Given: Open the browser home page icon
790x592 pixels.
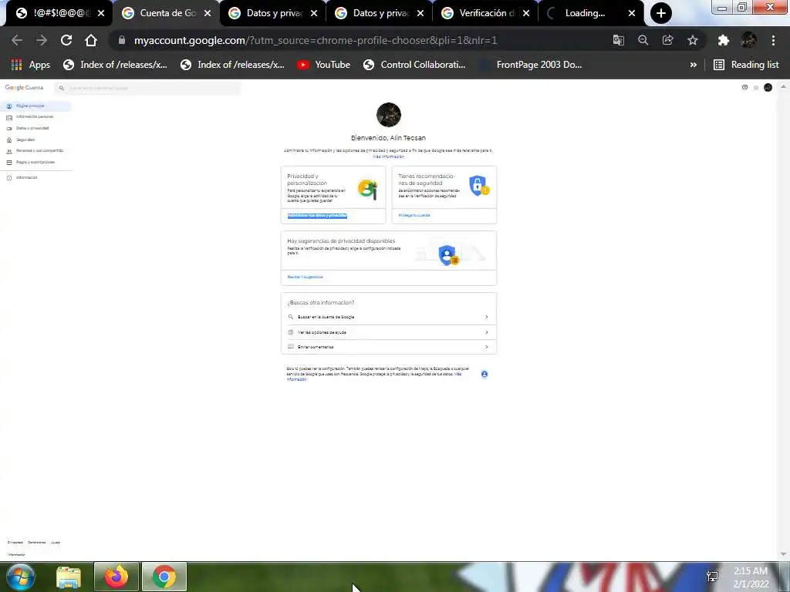Looking at the screenshot, I should coord(91,40).
